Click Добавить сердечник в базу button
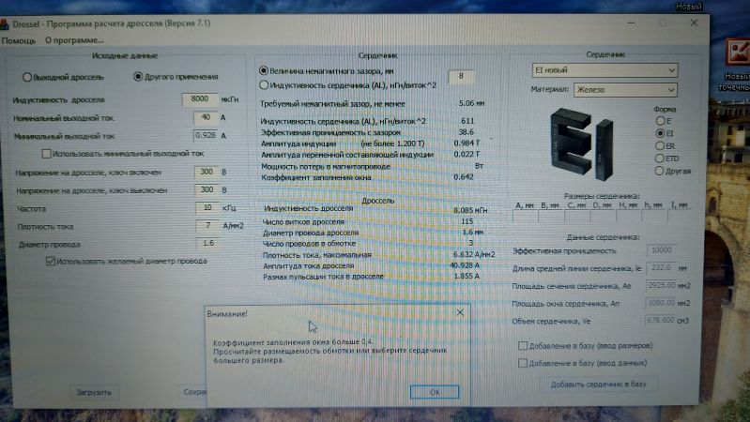The image size is (750, 422). click(597, 384)
